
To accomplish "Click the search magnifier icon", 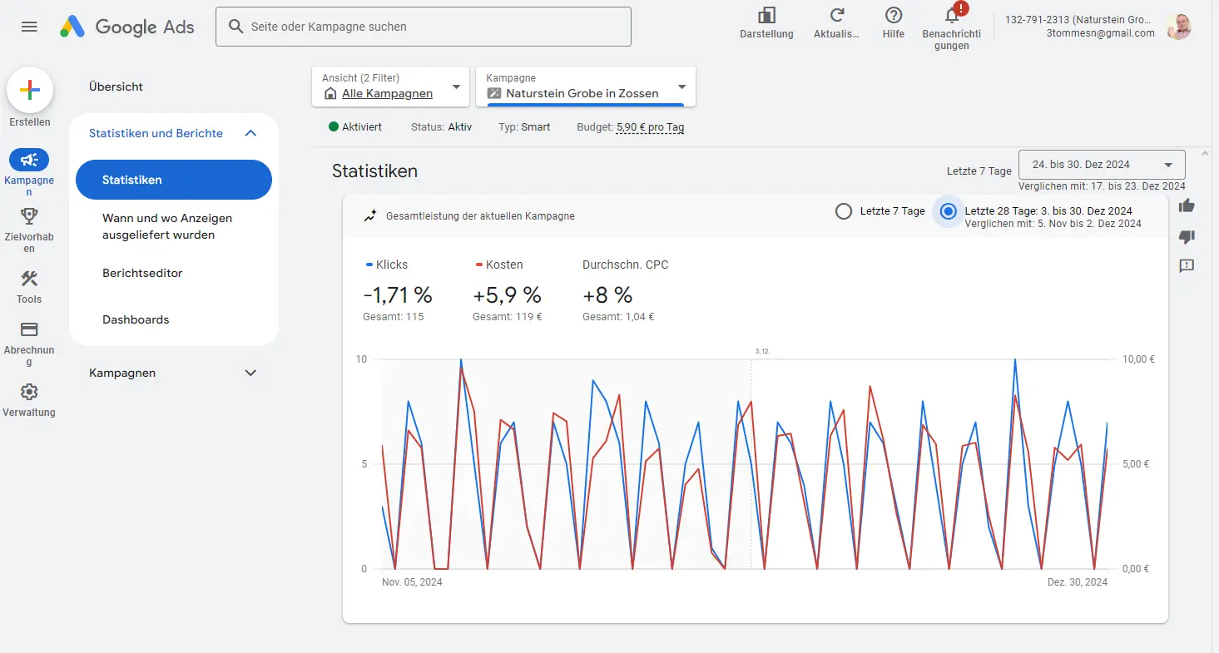I will [236, 27].
